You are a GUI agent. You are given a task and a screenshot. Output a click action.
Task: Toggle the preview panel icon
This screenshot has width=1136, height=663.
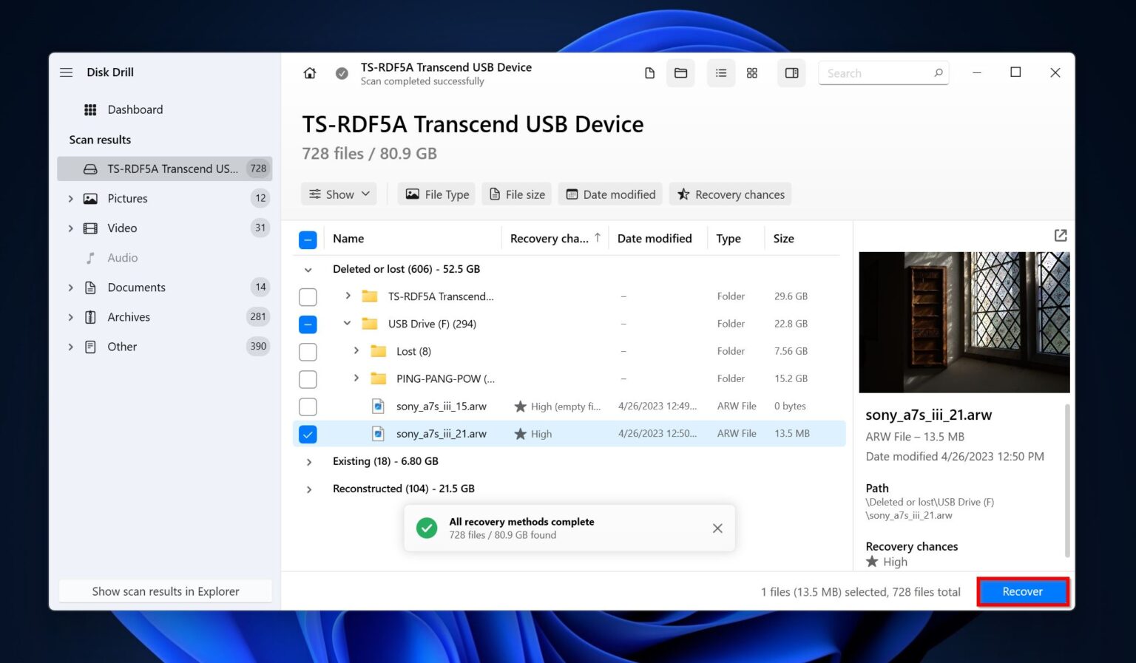click(791, 73)
